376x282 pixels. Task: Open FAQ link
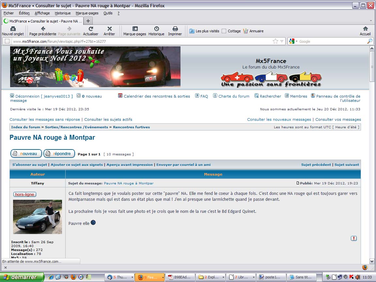click(x=204, y=96)
